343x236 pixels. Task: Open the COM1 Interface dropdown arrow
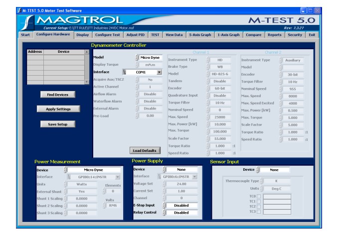tap(159, 72)
